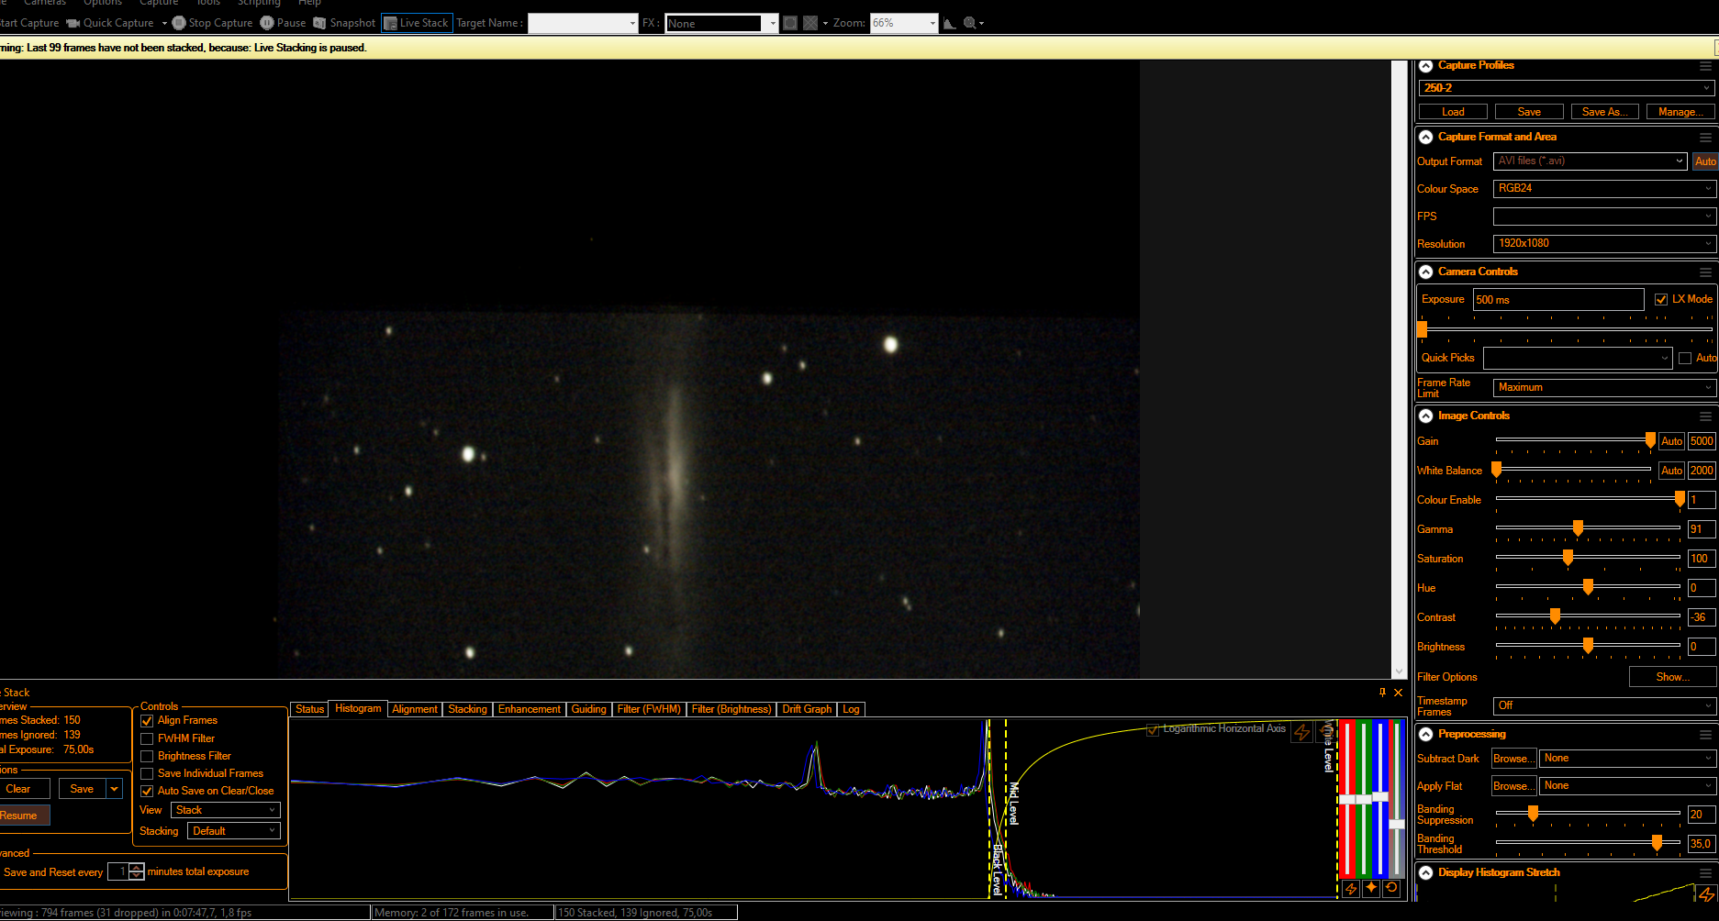Open the Timestamp Frames dropdown
The image size is (1719, 921).
pyautogui.click(x=1604, y=705)
